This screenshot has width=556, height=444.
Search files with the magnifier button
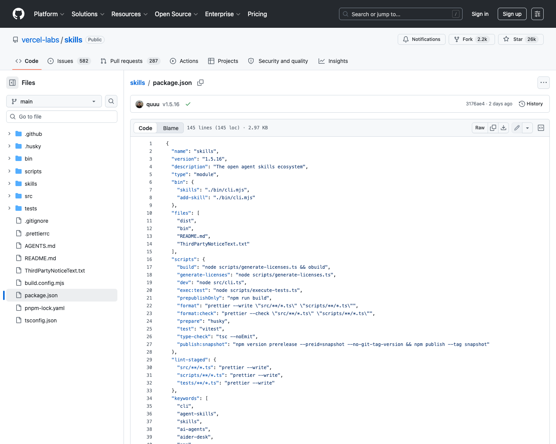pyautogui.click(x=111, y=101)
